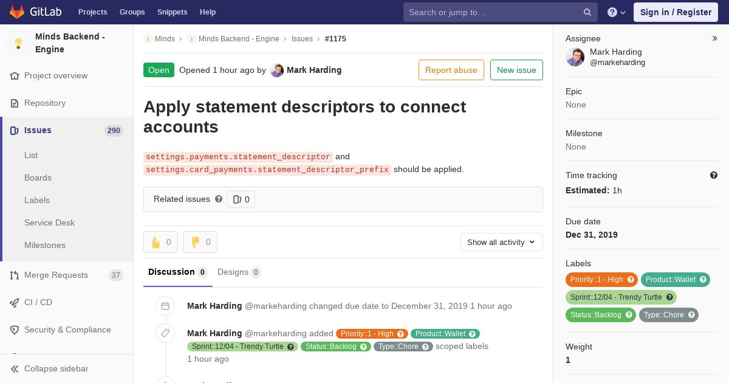Click Mark Harding's assignee avatar
Screen dimensions: 729x383
(575, 57)
